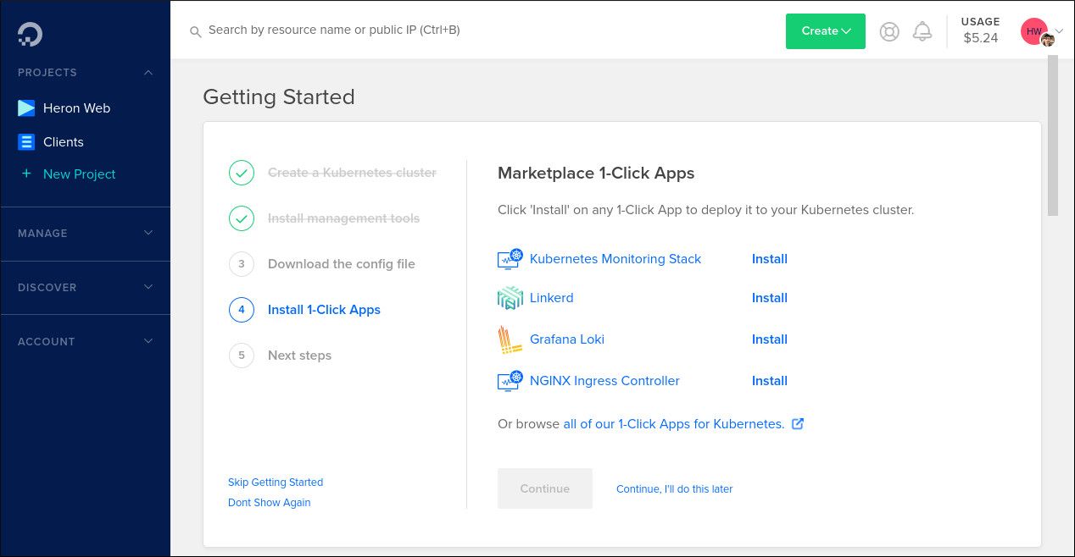The width and height of the screenshot is (1075, 557).
Task: Click the DigitalOcean logo in the sidebar
Action: tap(29, 34)
